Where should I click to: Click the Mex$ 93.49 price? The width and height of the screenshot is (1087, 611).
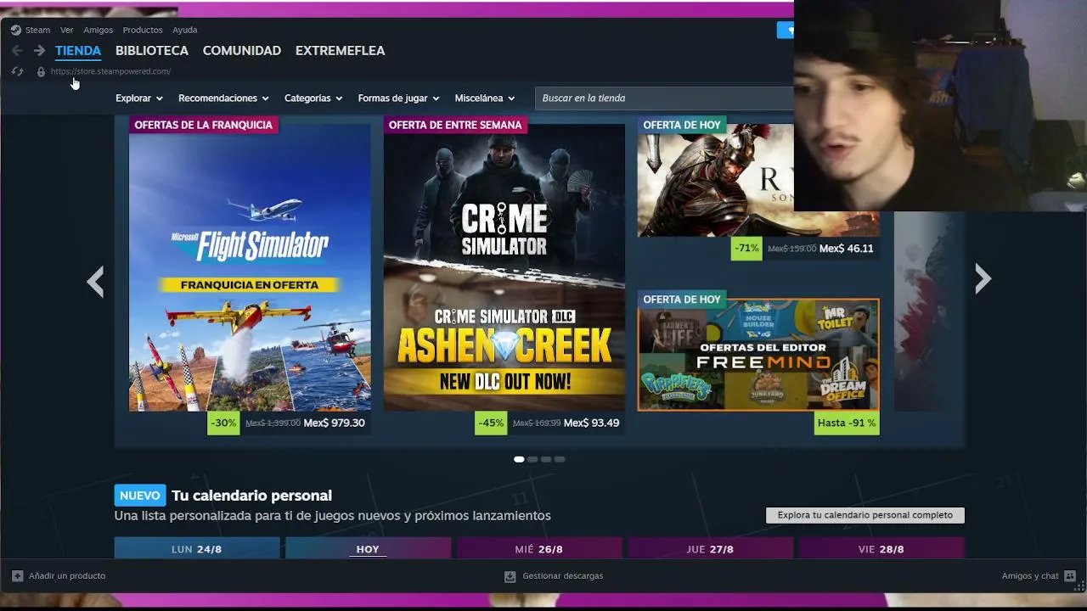click(591, 423)
